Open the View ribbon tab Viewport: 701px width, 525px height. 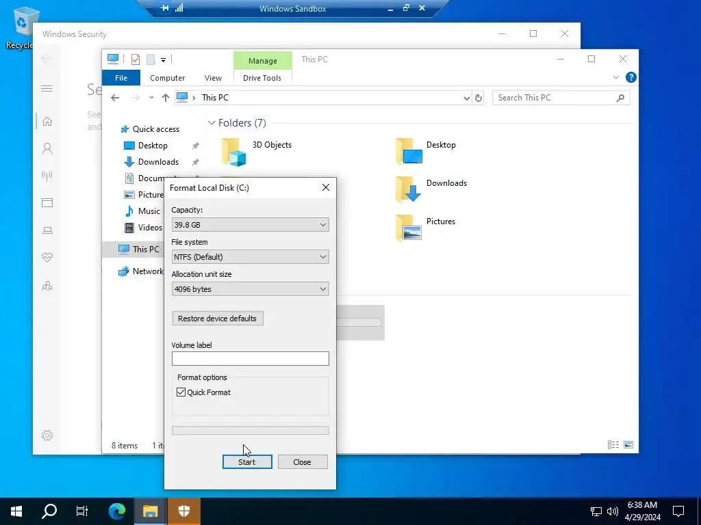click(x=214, y=78)
